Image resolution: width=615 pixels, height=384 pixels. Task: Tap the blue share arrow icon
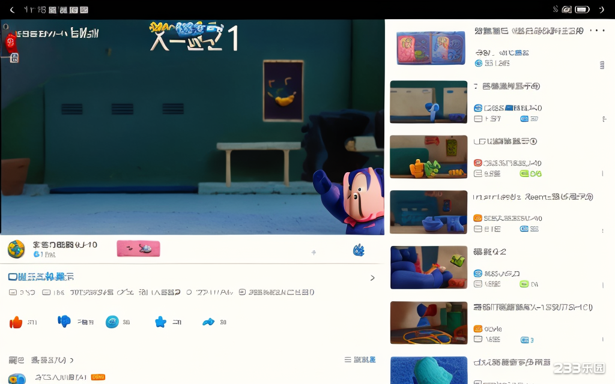[208, 322]
